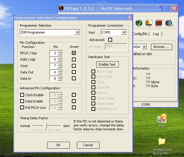Close the Programmer Selection/Configuration dialog

130,18
